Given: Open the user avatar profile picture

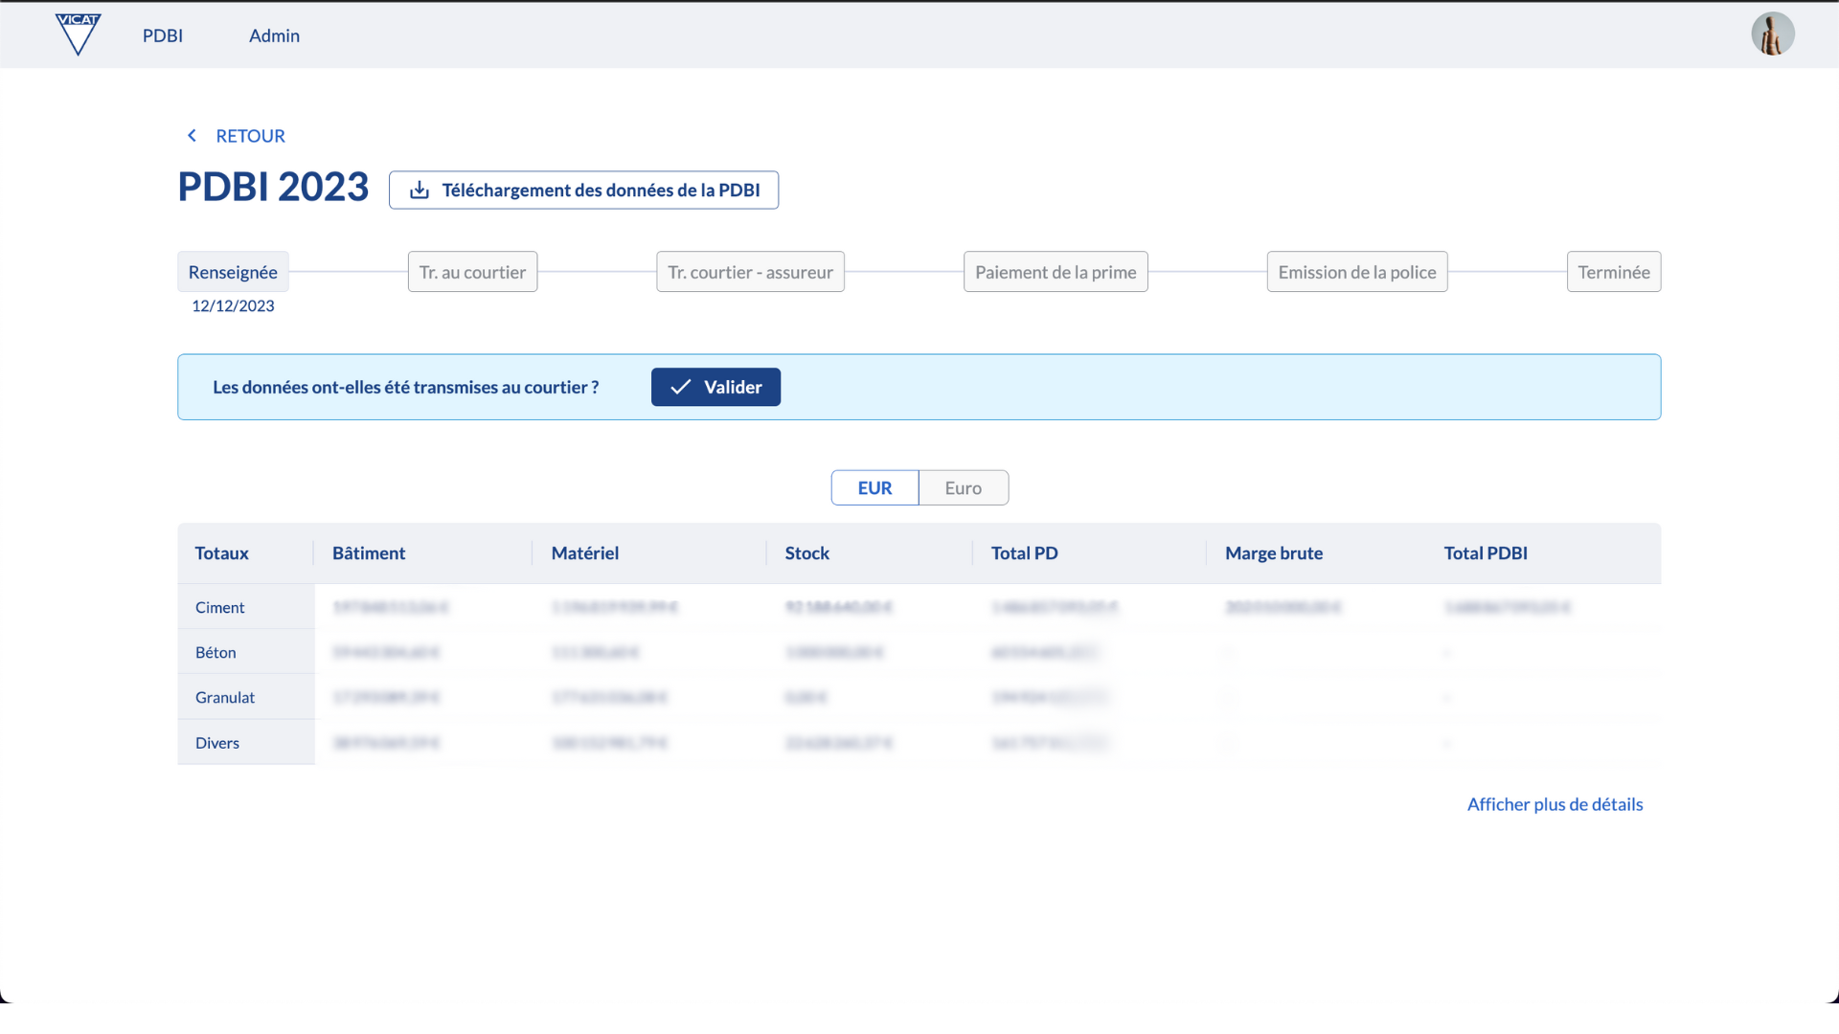Looking at the screenshot, I should click(1772, 34).
